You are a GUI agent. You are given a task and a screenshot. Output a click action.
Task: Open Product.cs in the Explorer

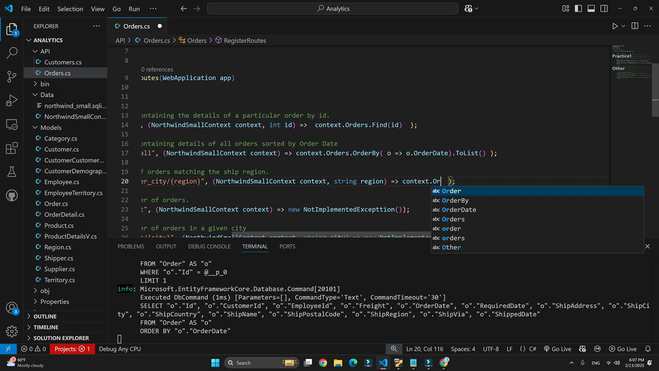pyautogui.click(x=59, y=225)
